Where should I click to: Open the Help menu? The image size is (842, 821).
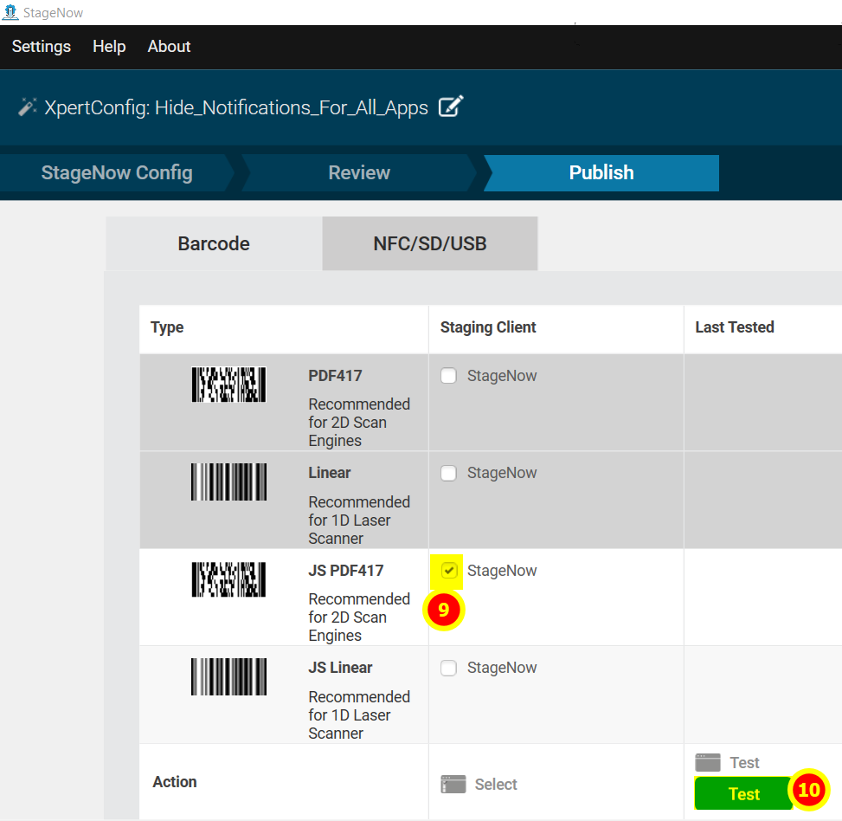109,47
